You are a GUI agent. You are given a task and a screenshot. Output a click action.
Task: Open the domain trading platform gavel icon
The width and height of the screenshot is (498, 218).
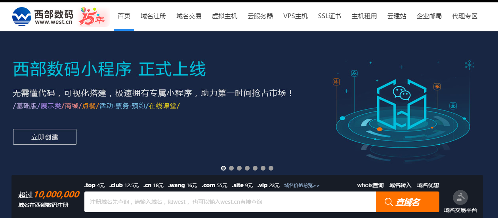(460, 197)
